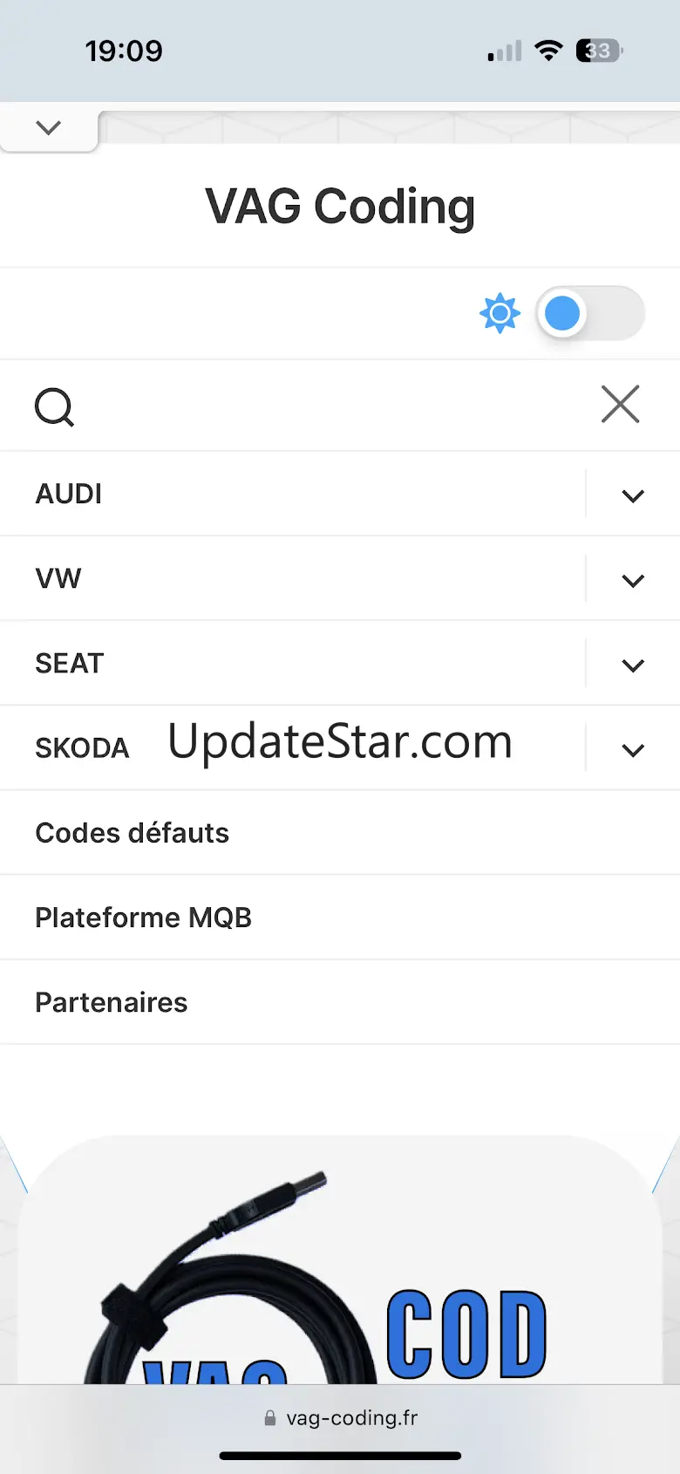This screenshot has width=680, height=1474.
Task: Open the Codes défauts page
Action: coord(133,833)
